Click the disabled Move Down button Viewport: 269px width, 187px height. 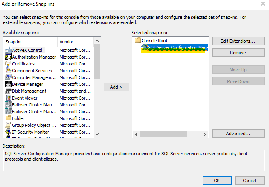(238, 81)
